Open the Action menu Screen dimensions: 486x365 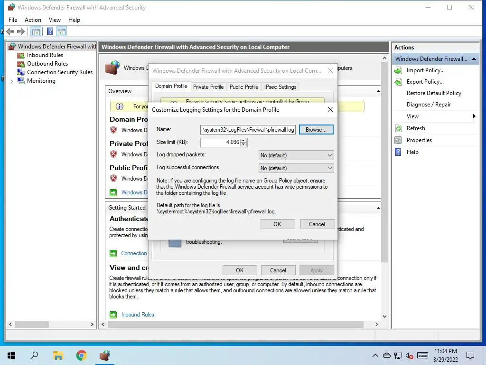[x=33, y=20]
